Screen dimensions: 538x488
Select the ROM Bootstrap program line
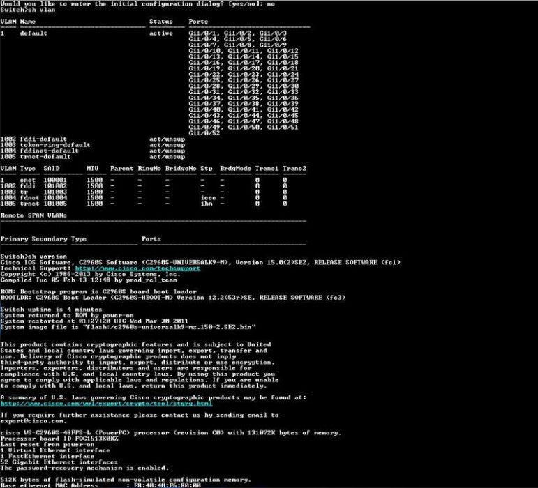coord(98,291)
